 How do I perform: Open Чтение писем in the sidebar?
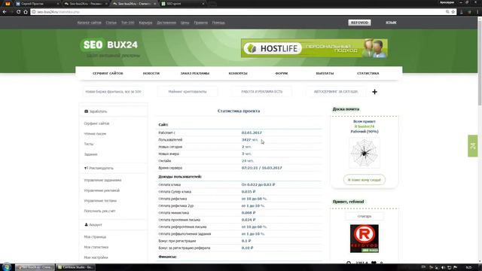point(95,134)
